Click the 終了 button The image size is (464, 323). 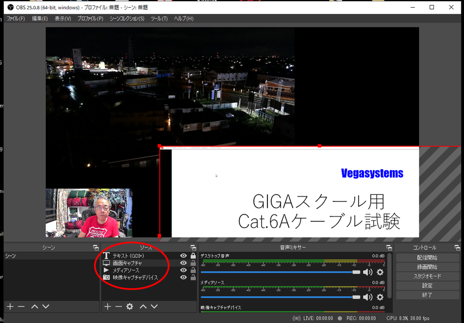tap(427, 295)
